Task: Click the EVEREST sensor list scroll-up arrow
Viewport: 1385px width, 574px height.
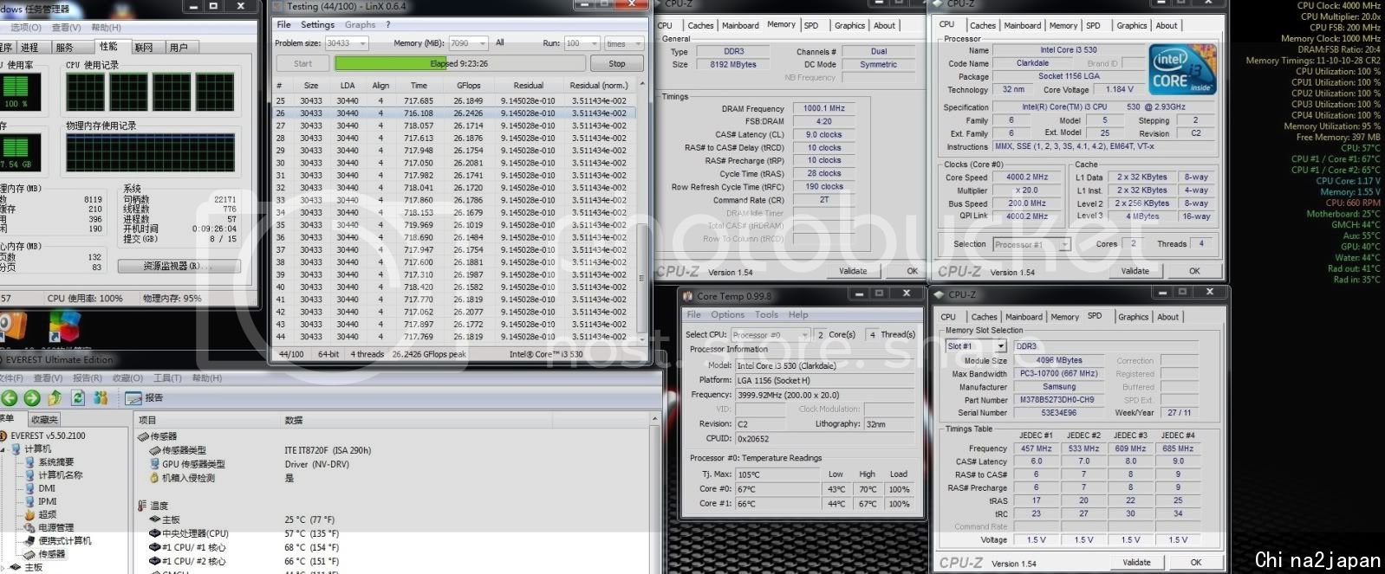Action: [655, 420]
